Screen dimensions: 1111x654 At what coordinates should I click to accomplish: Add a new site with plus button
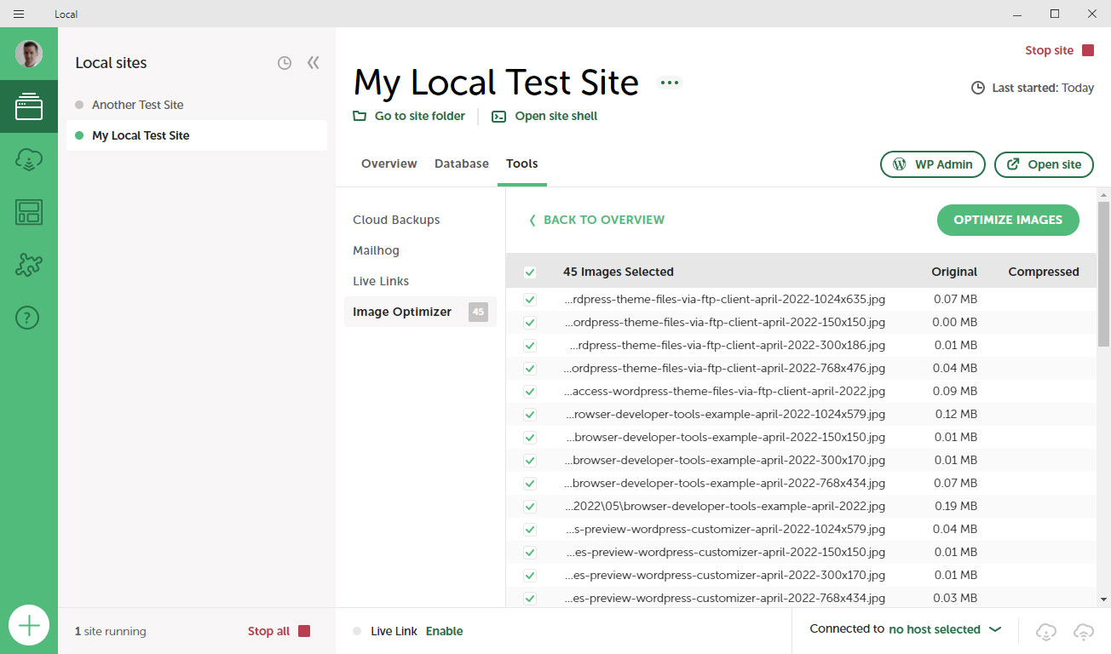[x=29, y=626]
